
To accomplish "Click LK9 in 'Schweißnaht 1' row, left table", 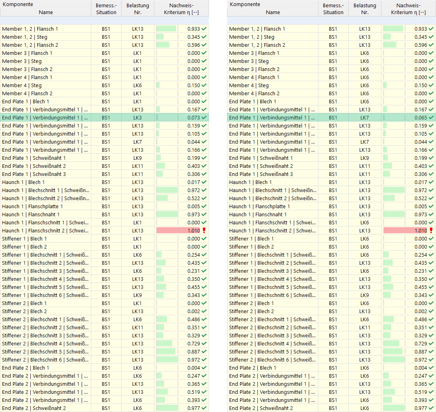I will click(138, 158).
